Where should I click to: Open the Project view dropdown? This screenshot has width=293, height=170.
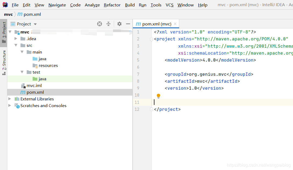point(35,24)
